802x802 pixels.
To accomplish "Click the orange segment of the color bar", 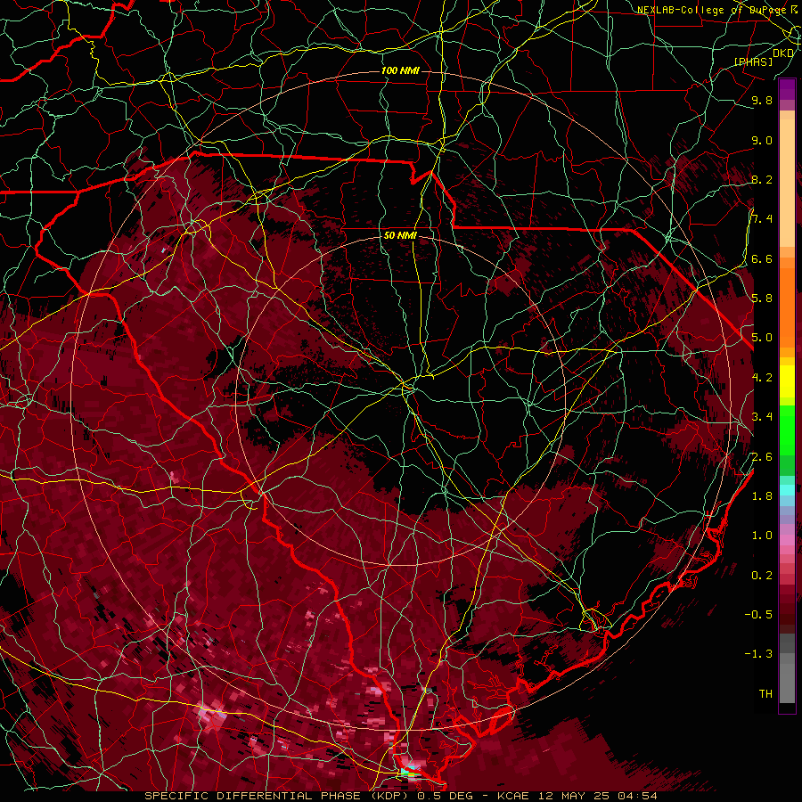I will coord(787,307).
